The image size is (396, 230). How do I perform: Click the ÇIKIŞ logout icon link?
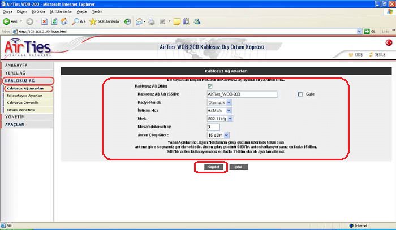point(356,54)
